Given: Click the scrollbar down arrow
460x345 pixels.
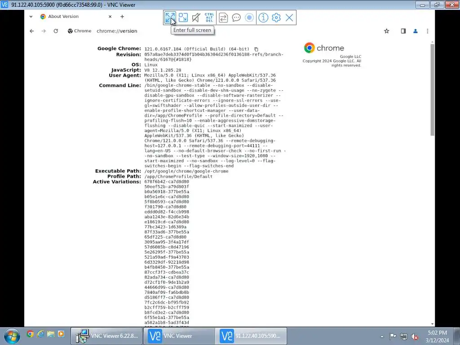Looking at the screenshot, I should pyautogui.click(x=433, y=324).
